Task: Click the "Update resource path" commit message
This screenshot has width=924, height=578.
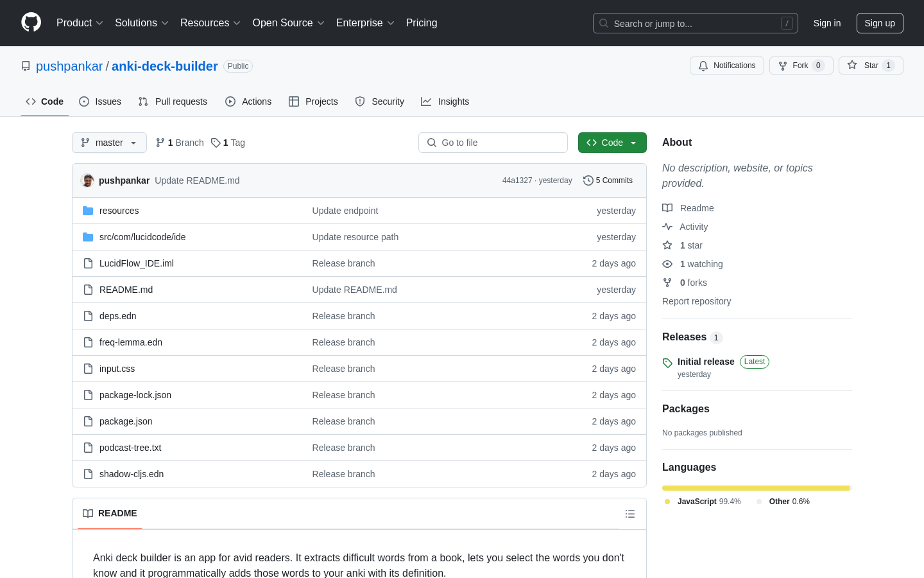Action: pos(355,237)
